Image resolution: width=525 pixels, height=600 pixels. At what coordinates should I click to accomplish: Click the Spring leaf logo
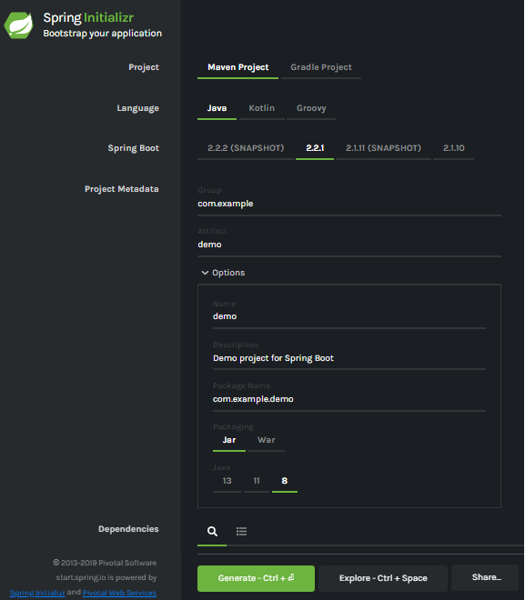18,25
